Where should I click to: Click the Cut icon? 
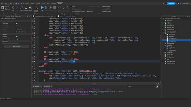click(6, 7)
